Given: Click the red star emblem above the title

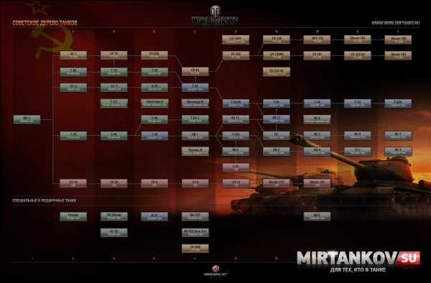Looking at the screenshot, I should point(37,8).
